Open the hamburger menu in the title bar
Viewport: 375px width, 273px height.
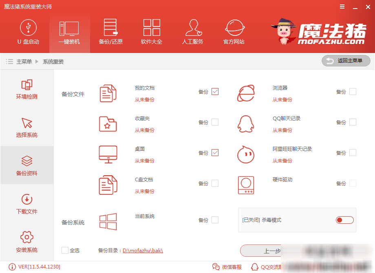[342, 6]
